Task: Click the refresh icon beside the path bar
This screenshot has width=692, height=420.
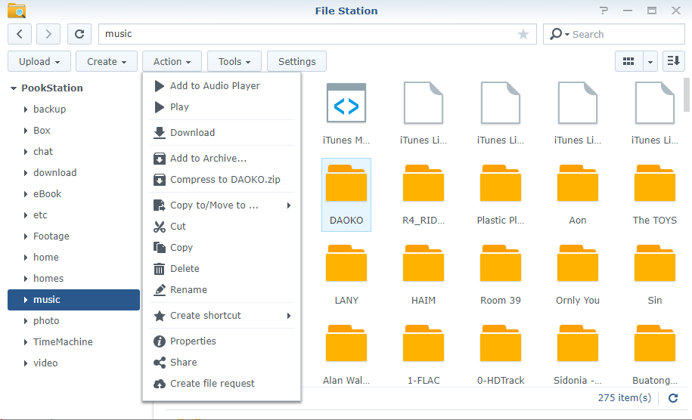Action: pyautogui.click(x=79, y=35)
